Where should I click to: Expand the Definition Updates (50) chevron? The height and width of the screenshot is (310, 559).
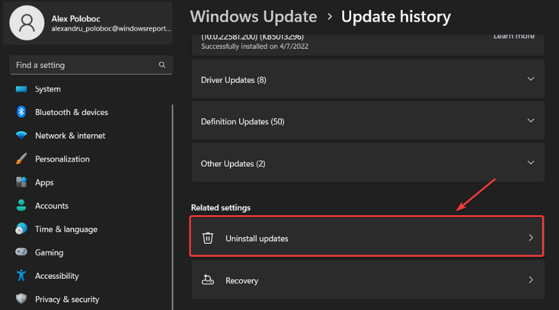tap(531, 120)
